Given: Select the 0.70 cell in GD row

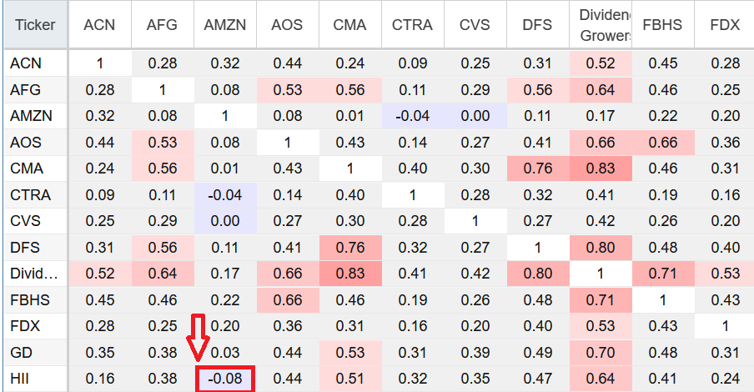Looking at the screenshot, I should (601, 354).
